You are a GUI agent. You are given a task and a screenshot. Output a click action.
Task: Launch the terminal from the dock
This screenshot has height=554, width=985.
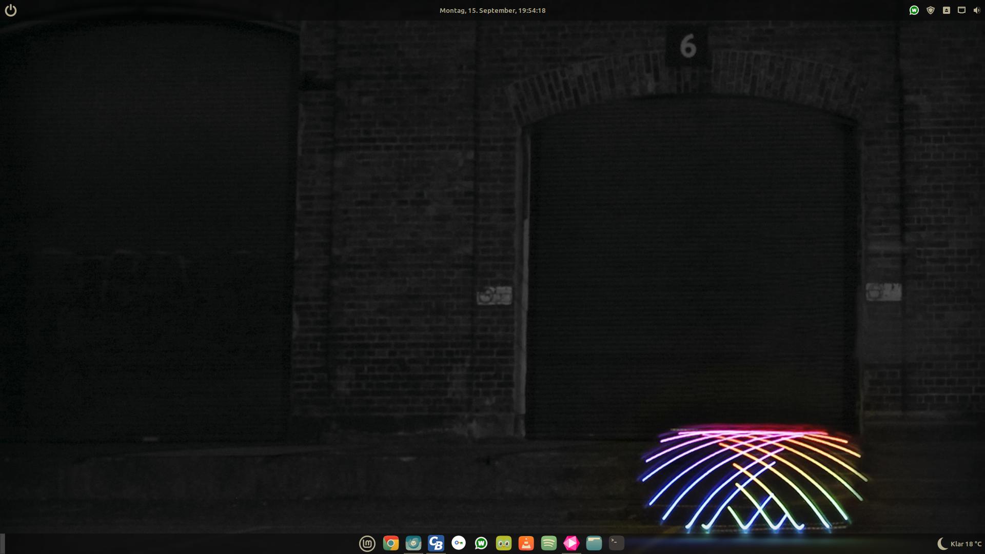pos(617,543)
